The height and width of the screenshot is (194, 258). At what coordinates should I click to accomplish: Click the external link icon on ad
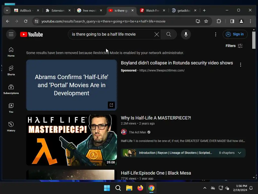tap(111, 105)
